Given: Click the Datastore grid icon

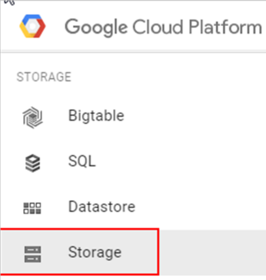Looking at the screenshot, I should (32, 208).
